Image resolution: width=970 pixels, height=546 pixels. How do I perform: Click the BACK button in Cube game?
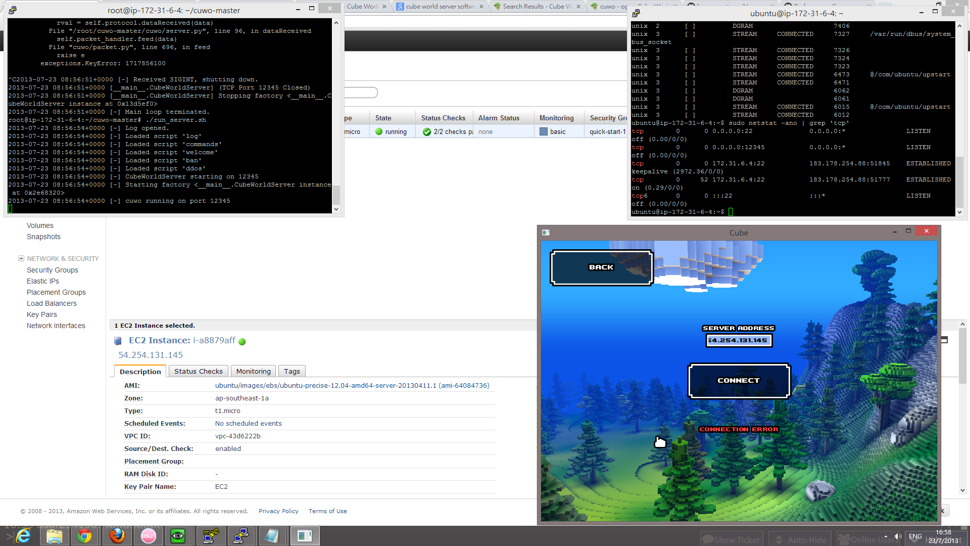coord(601,267)
